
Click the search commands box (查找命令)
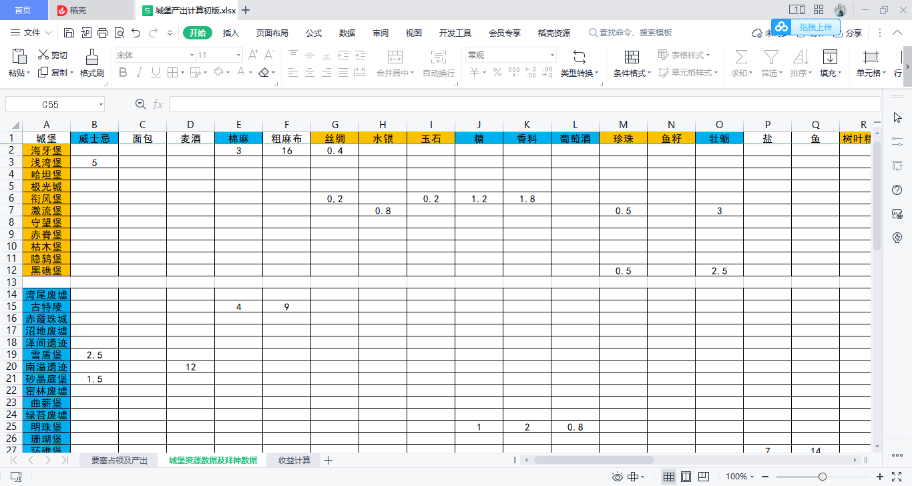coord(631,33)
